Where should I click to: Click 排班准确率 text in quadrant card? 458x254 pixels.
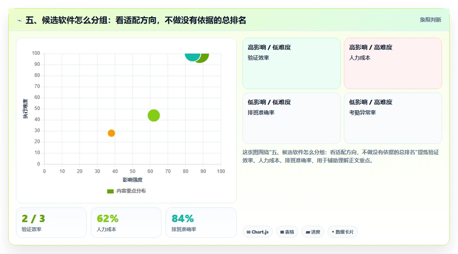pyautogui.click(x=261, y=112)
